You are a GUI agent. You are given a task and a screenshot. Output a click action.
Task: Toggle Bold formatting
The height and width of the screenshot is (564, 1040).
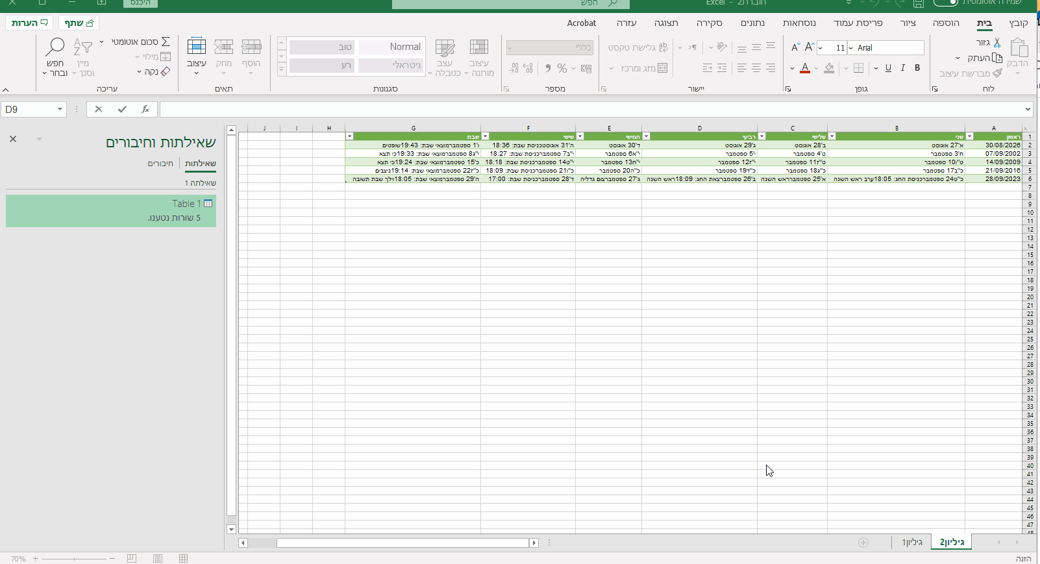coord(917,68)
